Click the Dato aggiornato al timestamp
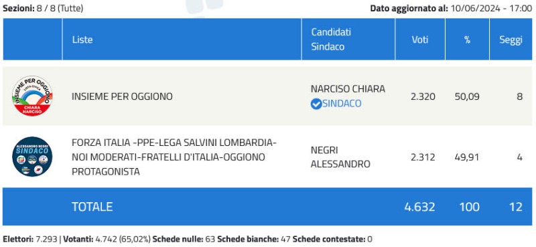The width and height of the screenshot is (536, 247). 451,9
